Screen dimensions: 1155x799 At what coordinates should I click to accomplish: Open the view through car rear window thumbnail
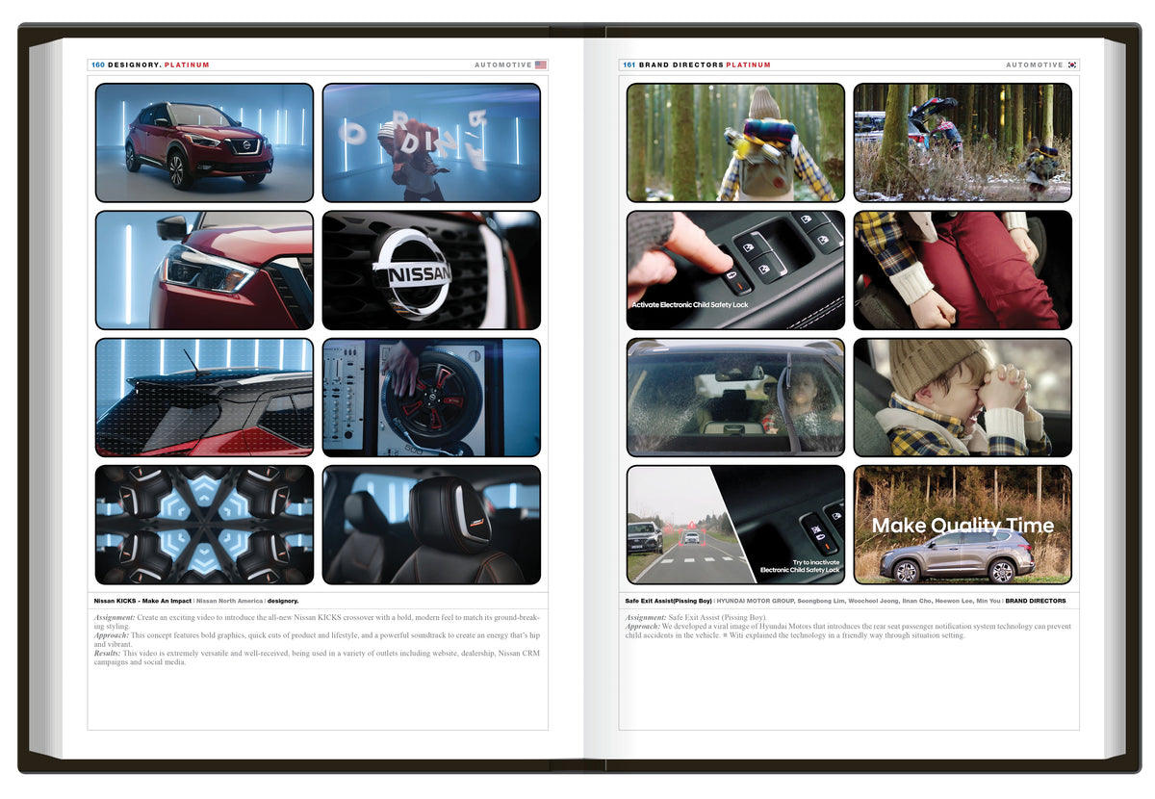(x=735, y=398)
